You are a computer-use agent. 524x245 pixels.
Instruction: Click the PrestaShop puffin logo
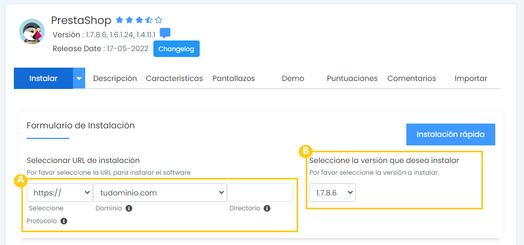[x=32, y=31]
